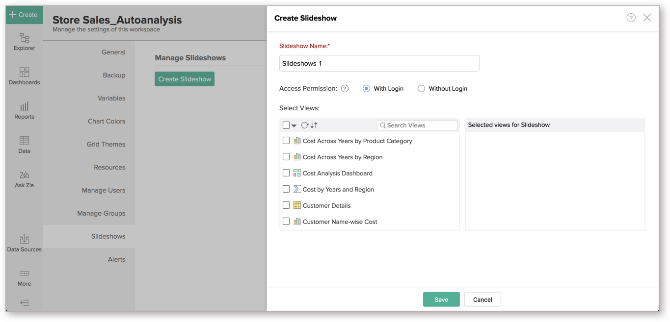Check Customer Name-wise Cost view
The image size is (670, 322).
[x=286, y=222]
